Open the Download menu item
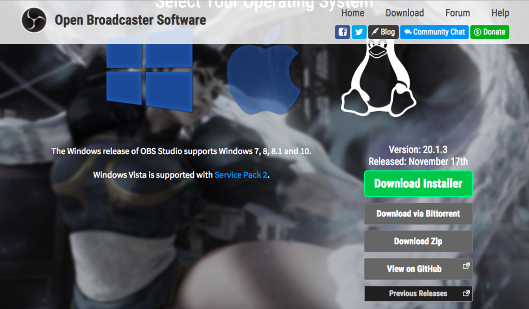The height and width of the screenshot is (309, 529). point(405,13)
